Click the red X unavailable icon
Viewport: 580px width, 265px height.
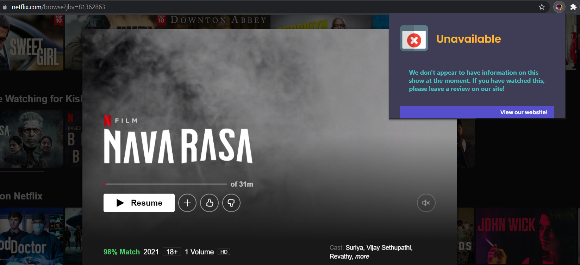point(414,38)
